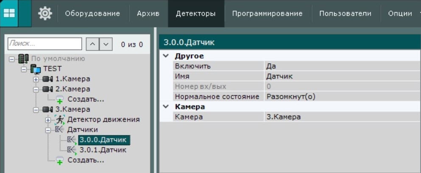Click the Датчики sensor group icon
421x173 pixels.
[60, 130]
